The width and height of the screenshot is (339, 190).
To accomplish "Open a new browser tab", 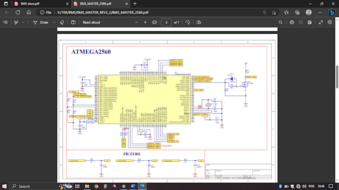I will (135, 3).
